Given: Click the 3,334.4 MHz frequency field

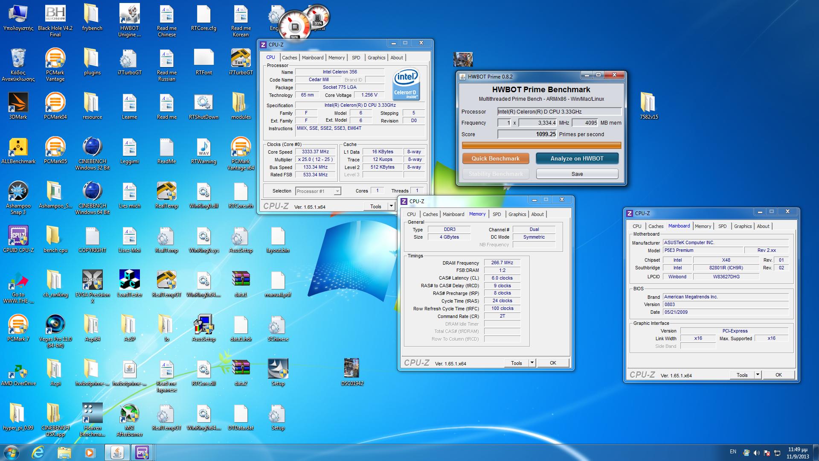Looking at the screenshot, I should click(538, 123).
